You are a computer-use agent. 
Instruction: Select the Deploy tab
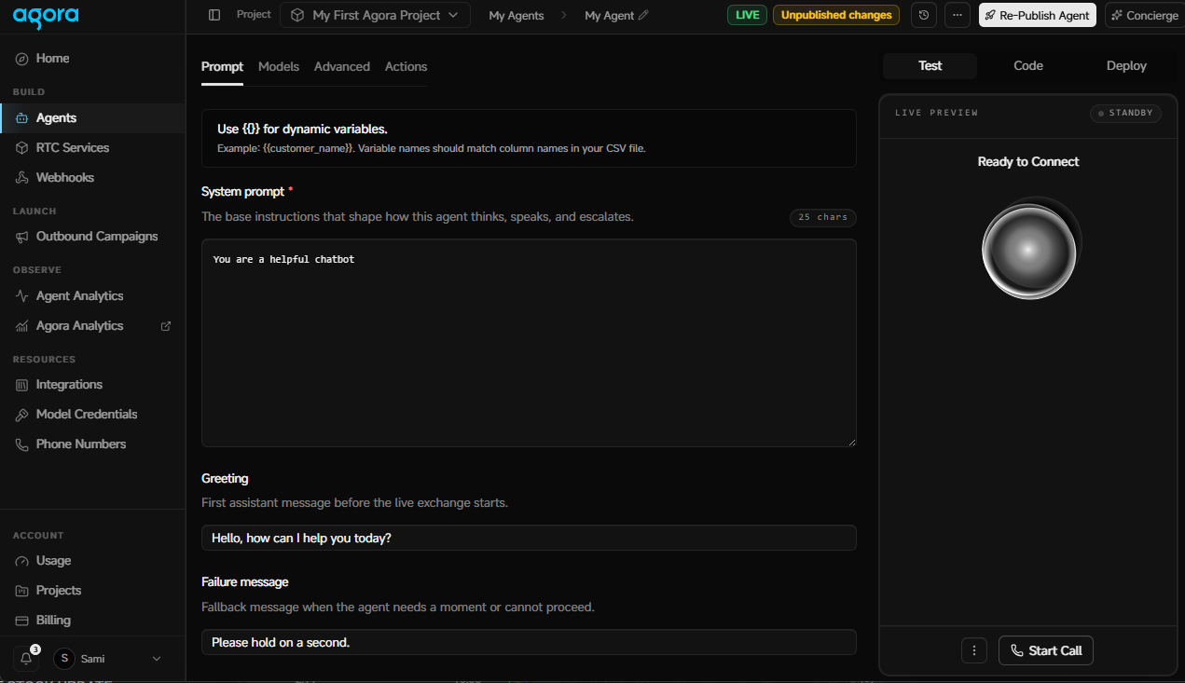coord(1126,65)
